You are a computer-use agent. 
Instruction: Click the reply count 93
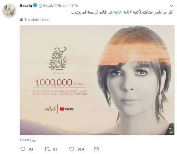click(31, 149)
